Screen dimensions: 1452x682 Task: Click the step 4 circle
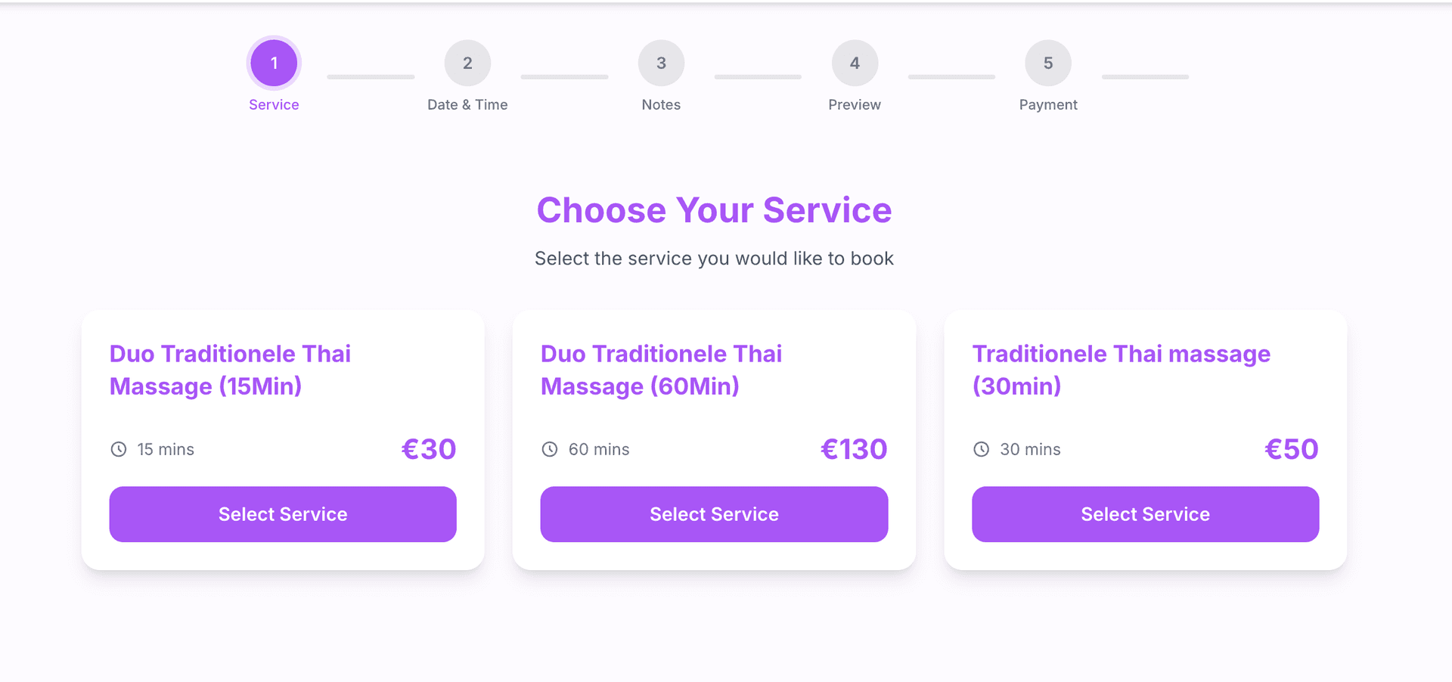(855, 63)
